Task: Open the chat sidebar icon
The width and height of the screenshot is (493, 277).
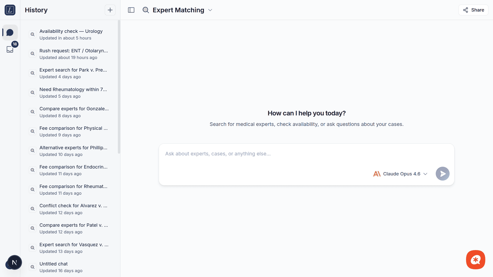Action: [10, 33]
